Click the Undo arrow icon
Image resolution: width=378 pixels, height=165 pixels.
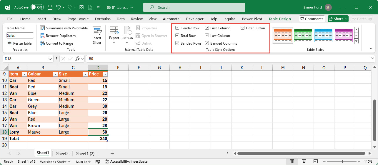coord(59,7)
